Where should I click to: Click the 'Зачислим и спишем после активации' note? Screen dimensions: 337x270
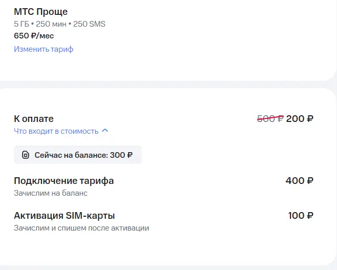[x=81, y=228]
